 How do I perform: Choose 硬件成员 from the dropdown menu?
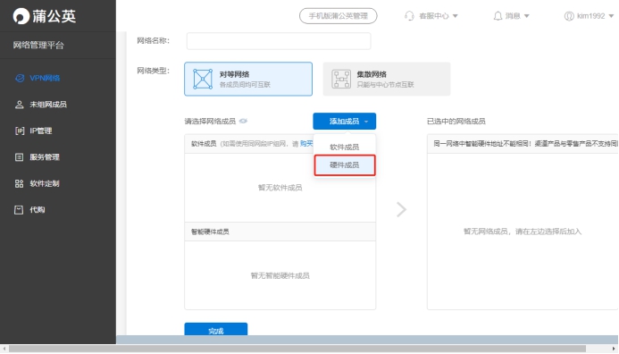[345, 165]
